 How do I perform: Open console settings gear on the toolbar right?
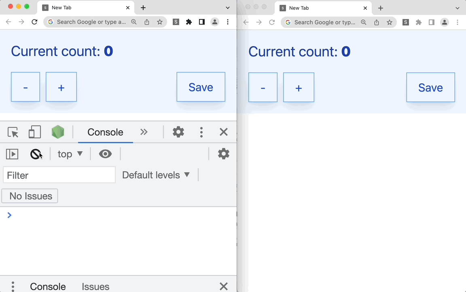(x=223, y=154)
